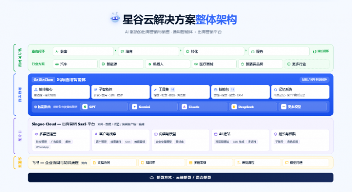Click the green GPT model icon
The height and width of the screenshot is (192, 352).
point(85,106)
